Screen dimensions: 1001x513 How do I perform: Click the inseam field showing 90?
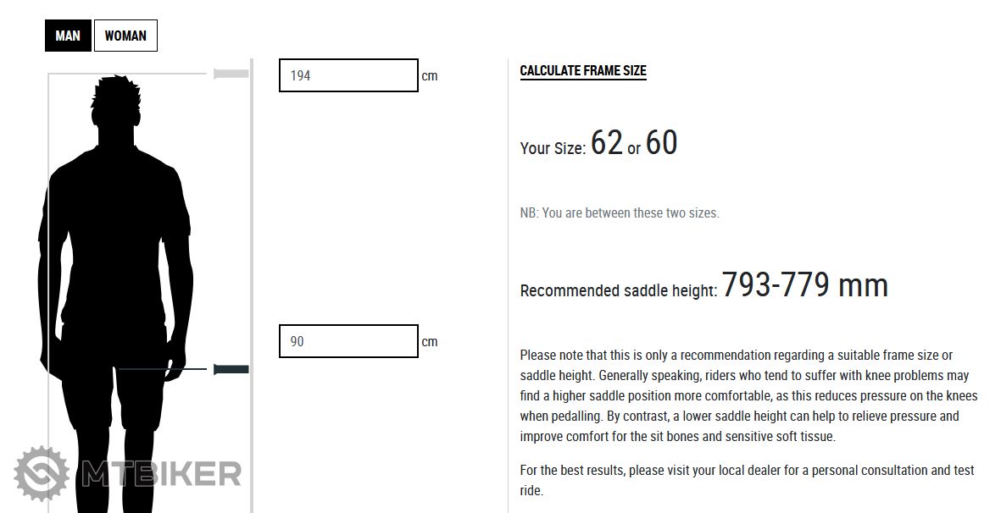point(348,341)
